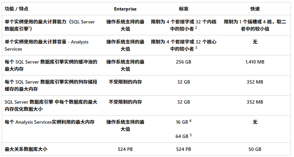The height and width of the screenshot is (157, 294).
Task: Click the 列存储段缓存的最大内存 row label
Action: 51,85
